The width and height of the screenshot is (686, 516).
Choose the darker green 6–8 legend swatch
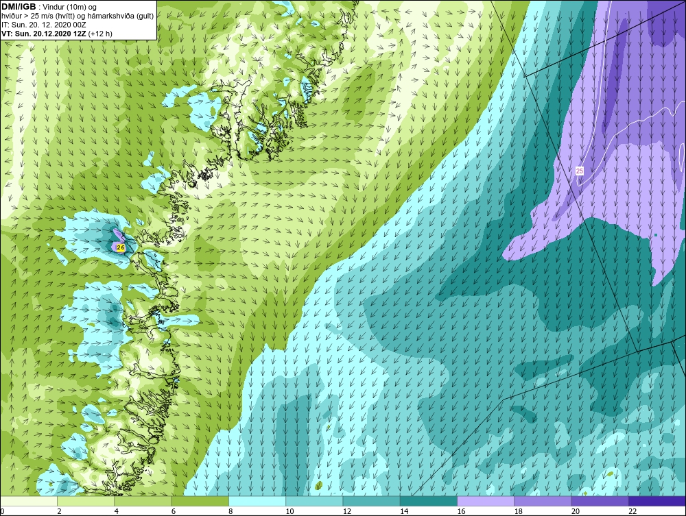pos(200,501)
